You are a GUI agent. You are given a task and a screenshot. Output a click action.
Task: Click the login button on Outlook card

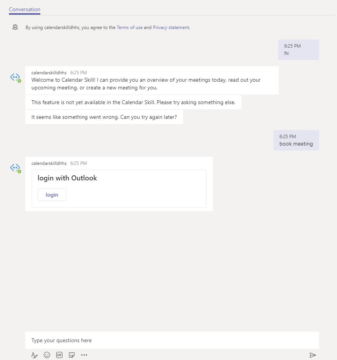[x=52, y=195]
